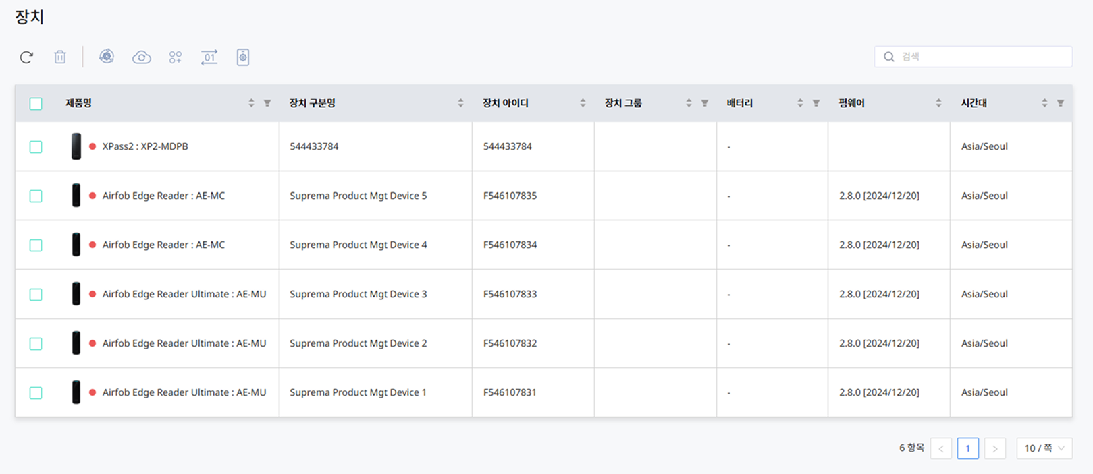Image resolution: width=1093 pixels, height=474 pixels.
Task: Click the 시간대 column header label
Action: (x=974, y=103)
